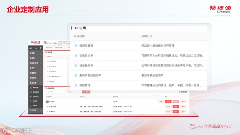The height and width of the screenshot is (135, 240).
Task: Click T+费用单 row icon
Action: [47, 112]
